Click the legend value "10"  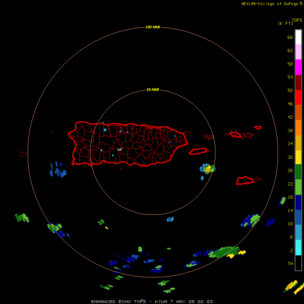click(290, 224)
